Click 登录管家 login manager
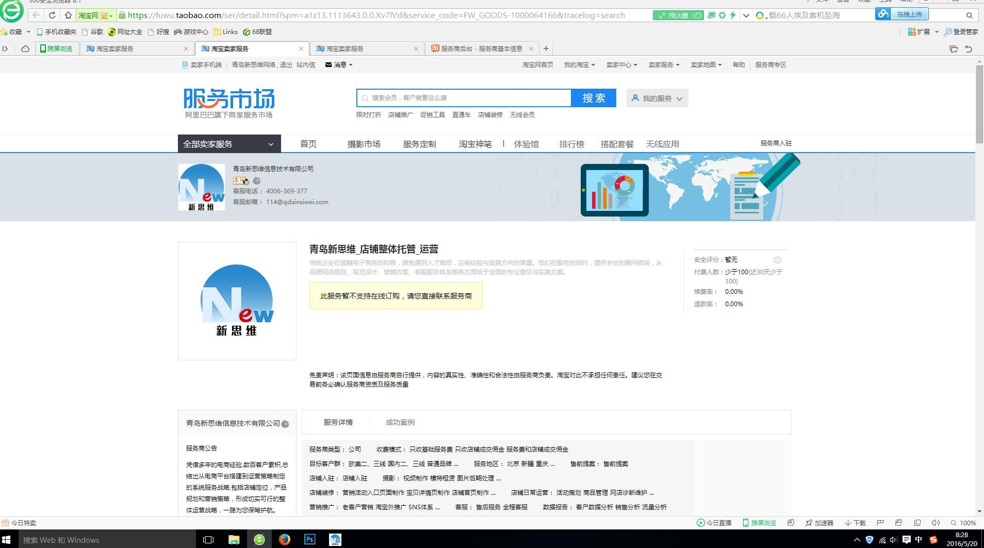Image resolution: width=984 pixels, height=548 pixels. click(961, 31)
